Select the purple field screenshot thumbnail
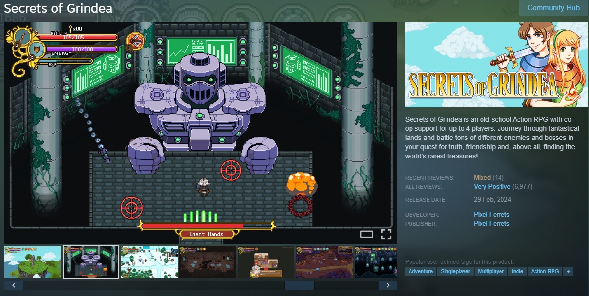 click(x=324, y=262)
